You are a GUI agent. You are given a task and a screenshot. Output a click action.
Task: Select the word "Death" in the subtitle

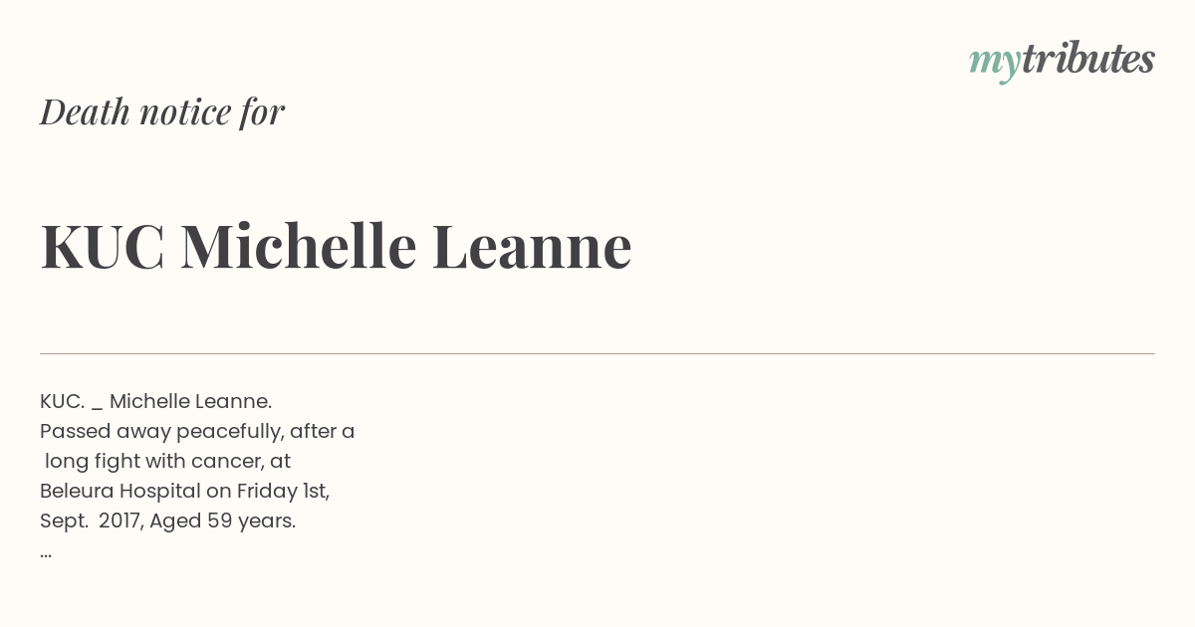(85, 111)
